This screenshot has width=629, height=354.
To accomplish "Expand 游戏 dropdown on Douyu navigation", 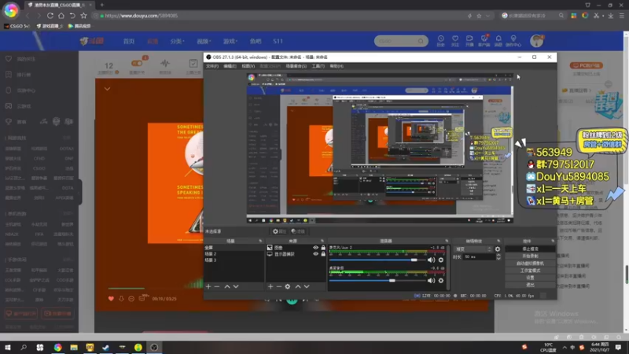I will pyautogui.click(x=230, y=42).
